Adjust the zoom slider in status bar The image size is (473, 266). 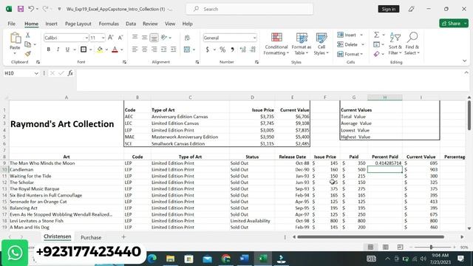pos(432,247)
